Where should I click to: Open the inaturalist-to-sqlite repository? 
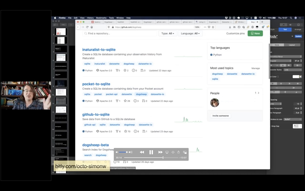[99, 50]
